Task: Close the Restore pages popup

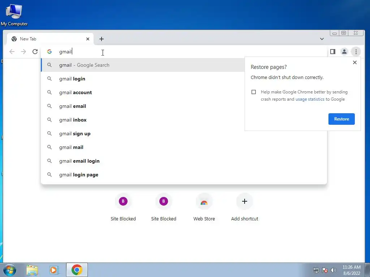Action: pos(355,62)
